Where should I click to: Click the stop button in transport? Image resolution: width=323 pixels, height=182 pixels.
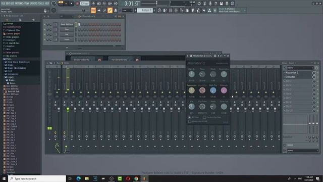click(72, 4)
